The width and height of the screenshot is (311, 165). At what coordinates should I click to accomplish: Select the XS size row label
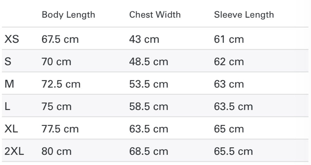coord(12,39)
